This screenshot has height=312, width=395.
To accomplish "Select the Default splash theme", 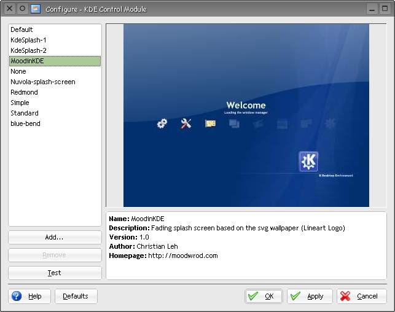I will tap(55, 29).
